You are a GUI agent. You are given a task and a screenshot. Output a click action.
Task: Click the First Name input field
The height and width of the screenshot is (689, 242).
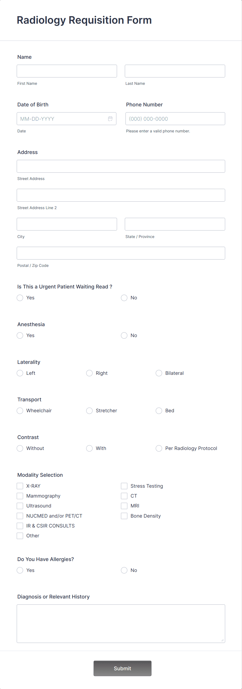(x=67, y=71)
